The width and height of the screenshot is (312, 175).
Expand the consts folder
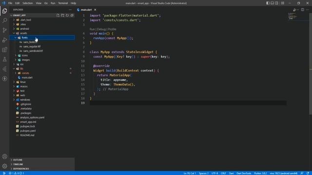42,73
